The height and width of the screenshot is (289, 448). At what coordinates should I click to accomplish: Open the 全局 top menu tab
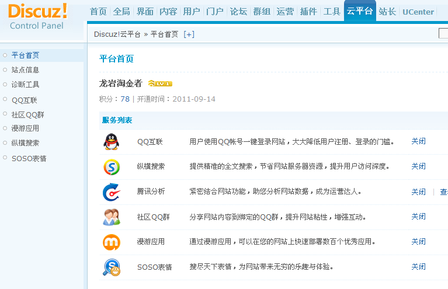coord(121,12)
